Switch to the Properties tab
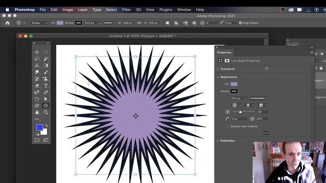The width and height of the screenshot is (326, 183). 224,52
